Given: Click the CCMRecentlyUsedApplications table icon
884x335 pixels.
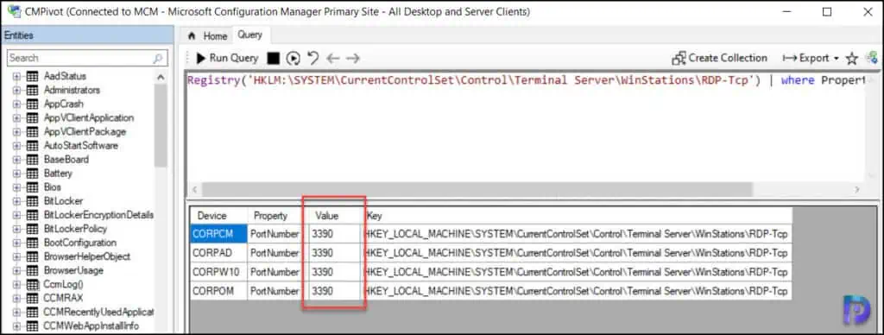Looking at the screenshot, I should point(32,312).
